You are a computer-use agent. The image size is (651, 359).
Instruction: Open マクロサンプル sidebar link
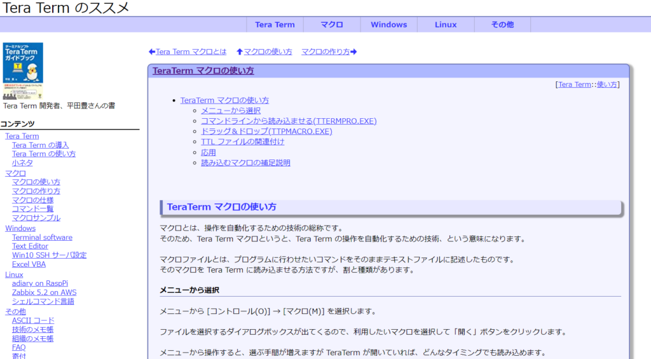click(x=36, y=218)
